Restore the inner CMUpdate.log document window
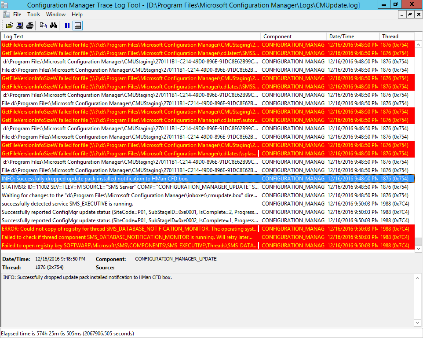This screenshot has height=338, width=423. [410, 15]
